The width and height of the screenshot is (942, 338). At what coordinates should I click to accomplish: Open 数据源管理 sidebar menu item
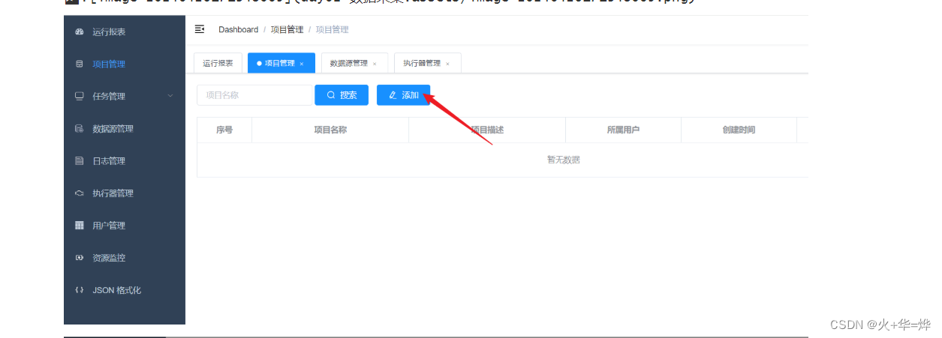tap(125, 129)
